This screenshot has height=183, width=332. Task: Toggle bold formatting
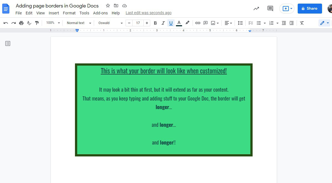click(x=155, y=23)
